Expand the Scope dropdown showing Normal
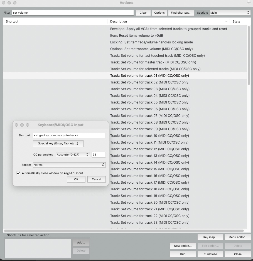The width and height of the screenshot is (253, 261). [69, 165]
